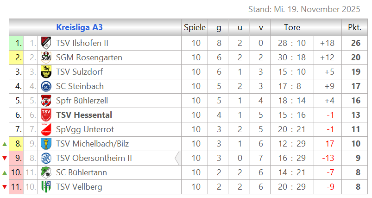Click red down arrow beside rank 11

[5, 187]
